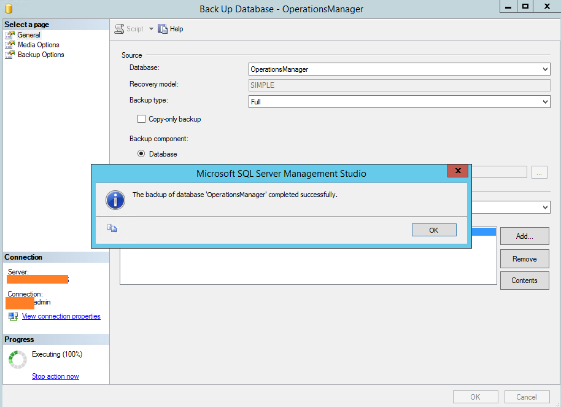561x407 pixels.
Task: Click the Recovery model label
Action: click(154, 84)
